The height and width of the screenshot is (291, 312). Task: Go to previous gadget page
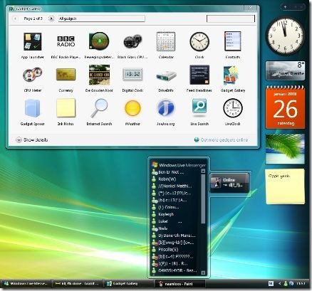point(15,18)
